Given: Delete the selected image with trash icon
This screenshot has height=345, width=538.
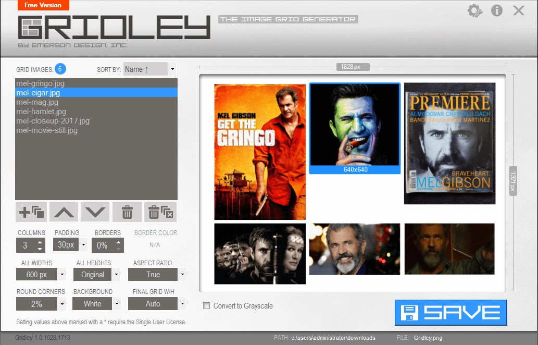Looking at the screenshot, I should pyautogui.click(x=127, y=212).
